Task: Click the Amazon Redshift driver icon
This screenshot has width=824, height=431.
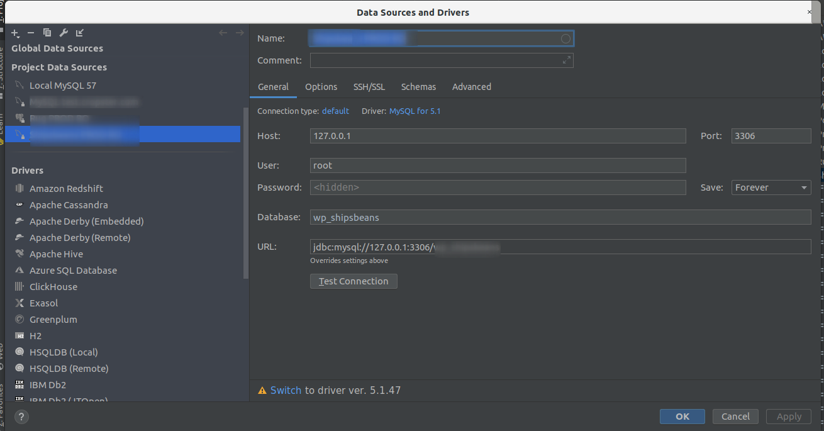Action: (x=19, y=188)
